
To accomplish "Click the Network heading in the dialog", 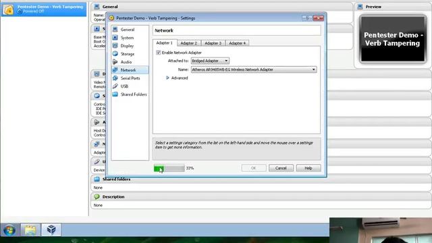I will pos(164,30).
